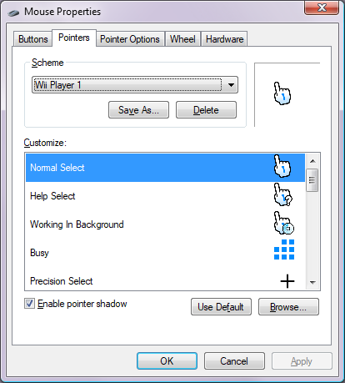
Task: Open the Scheme dropdown arrow
Action: (231, 85)
